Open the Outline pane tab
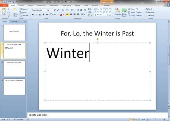Screen dimensions: 170x121 (x=14, y=22)
